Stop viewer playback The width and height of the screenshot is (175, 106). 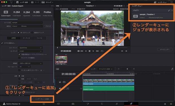[90, 51]
